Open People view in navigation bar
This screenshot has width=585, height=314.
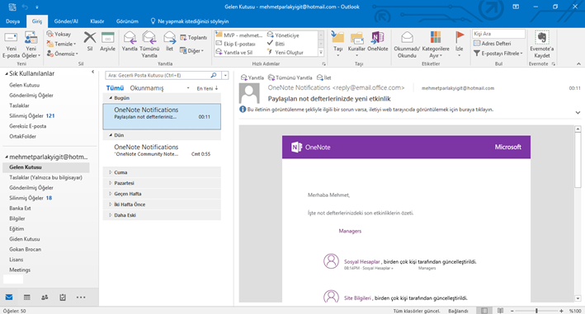click(x=45, y=298)
